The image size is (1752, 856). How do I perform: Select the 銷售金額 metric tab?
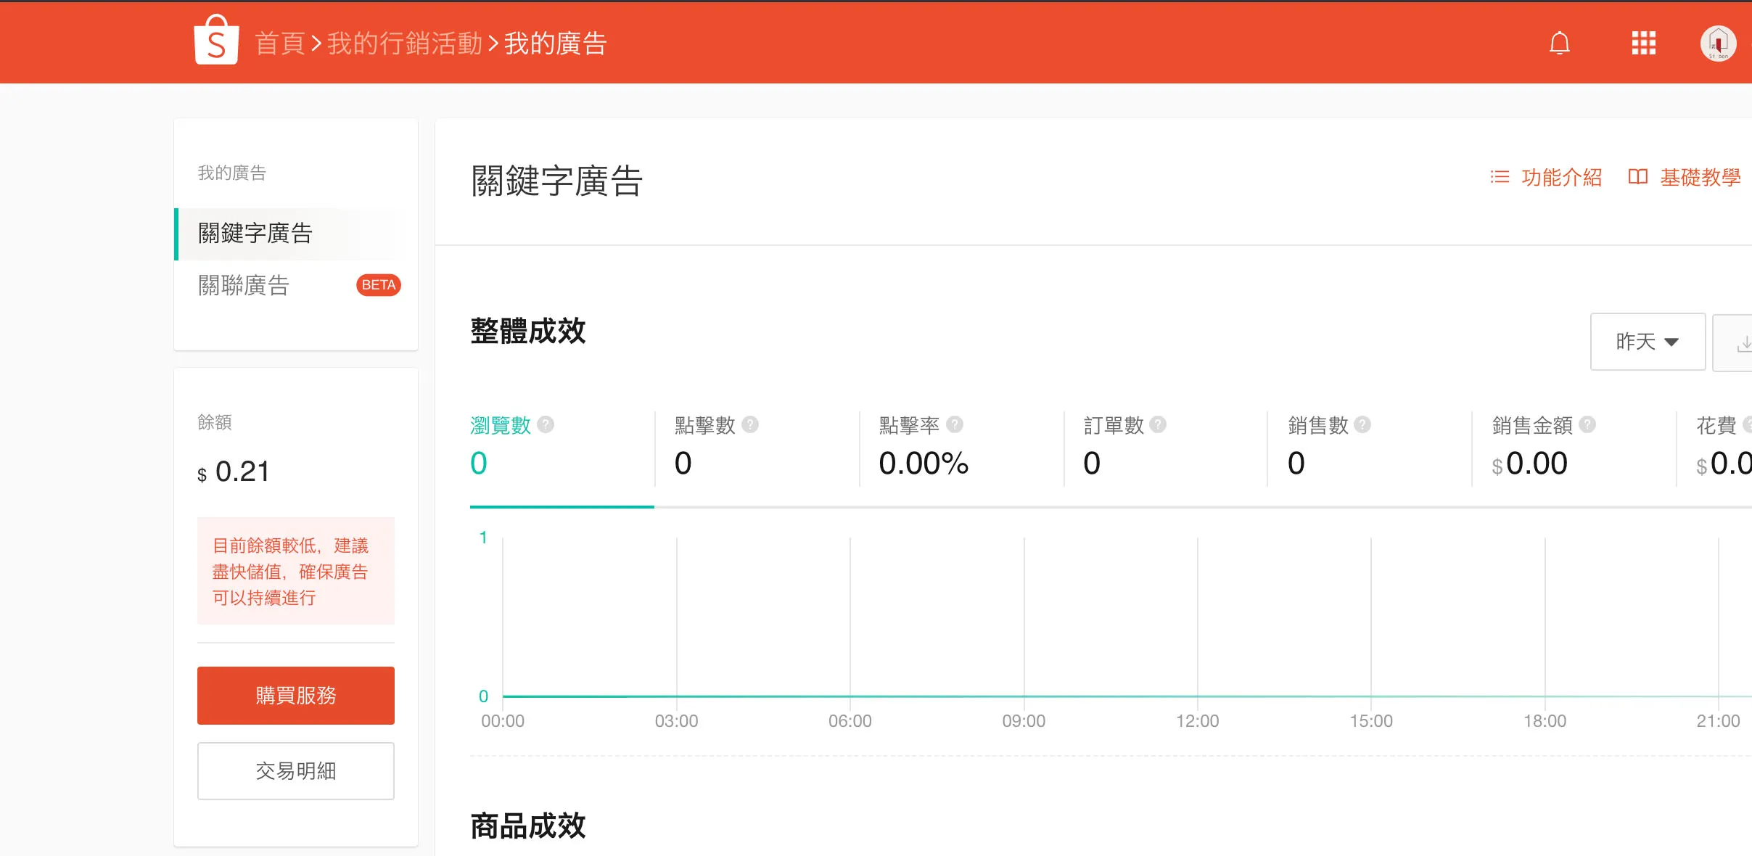[1574, 448]
